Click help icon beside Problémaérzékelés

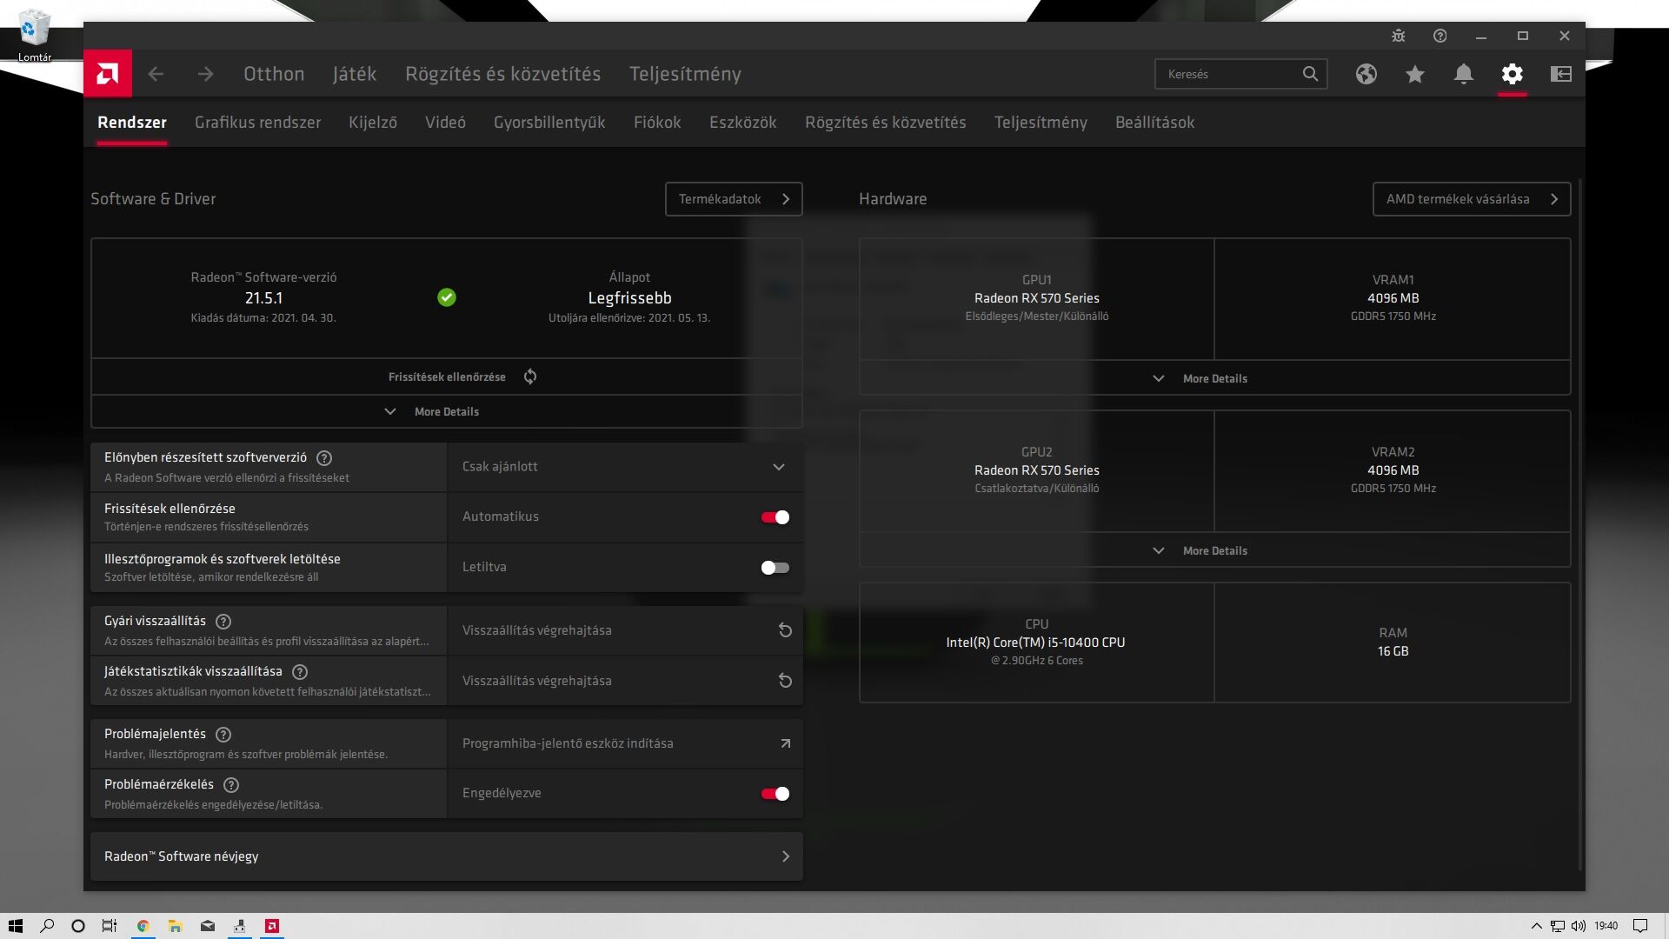click(231, 785)
